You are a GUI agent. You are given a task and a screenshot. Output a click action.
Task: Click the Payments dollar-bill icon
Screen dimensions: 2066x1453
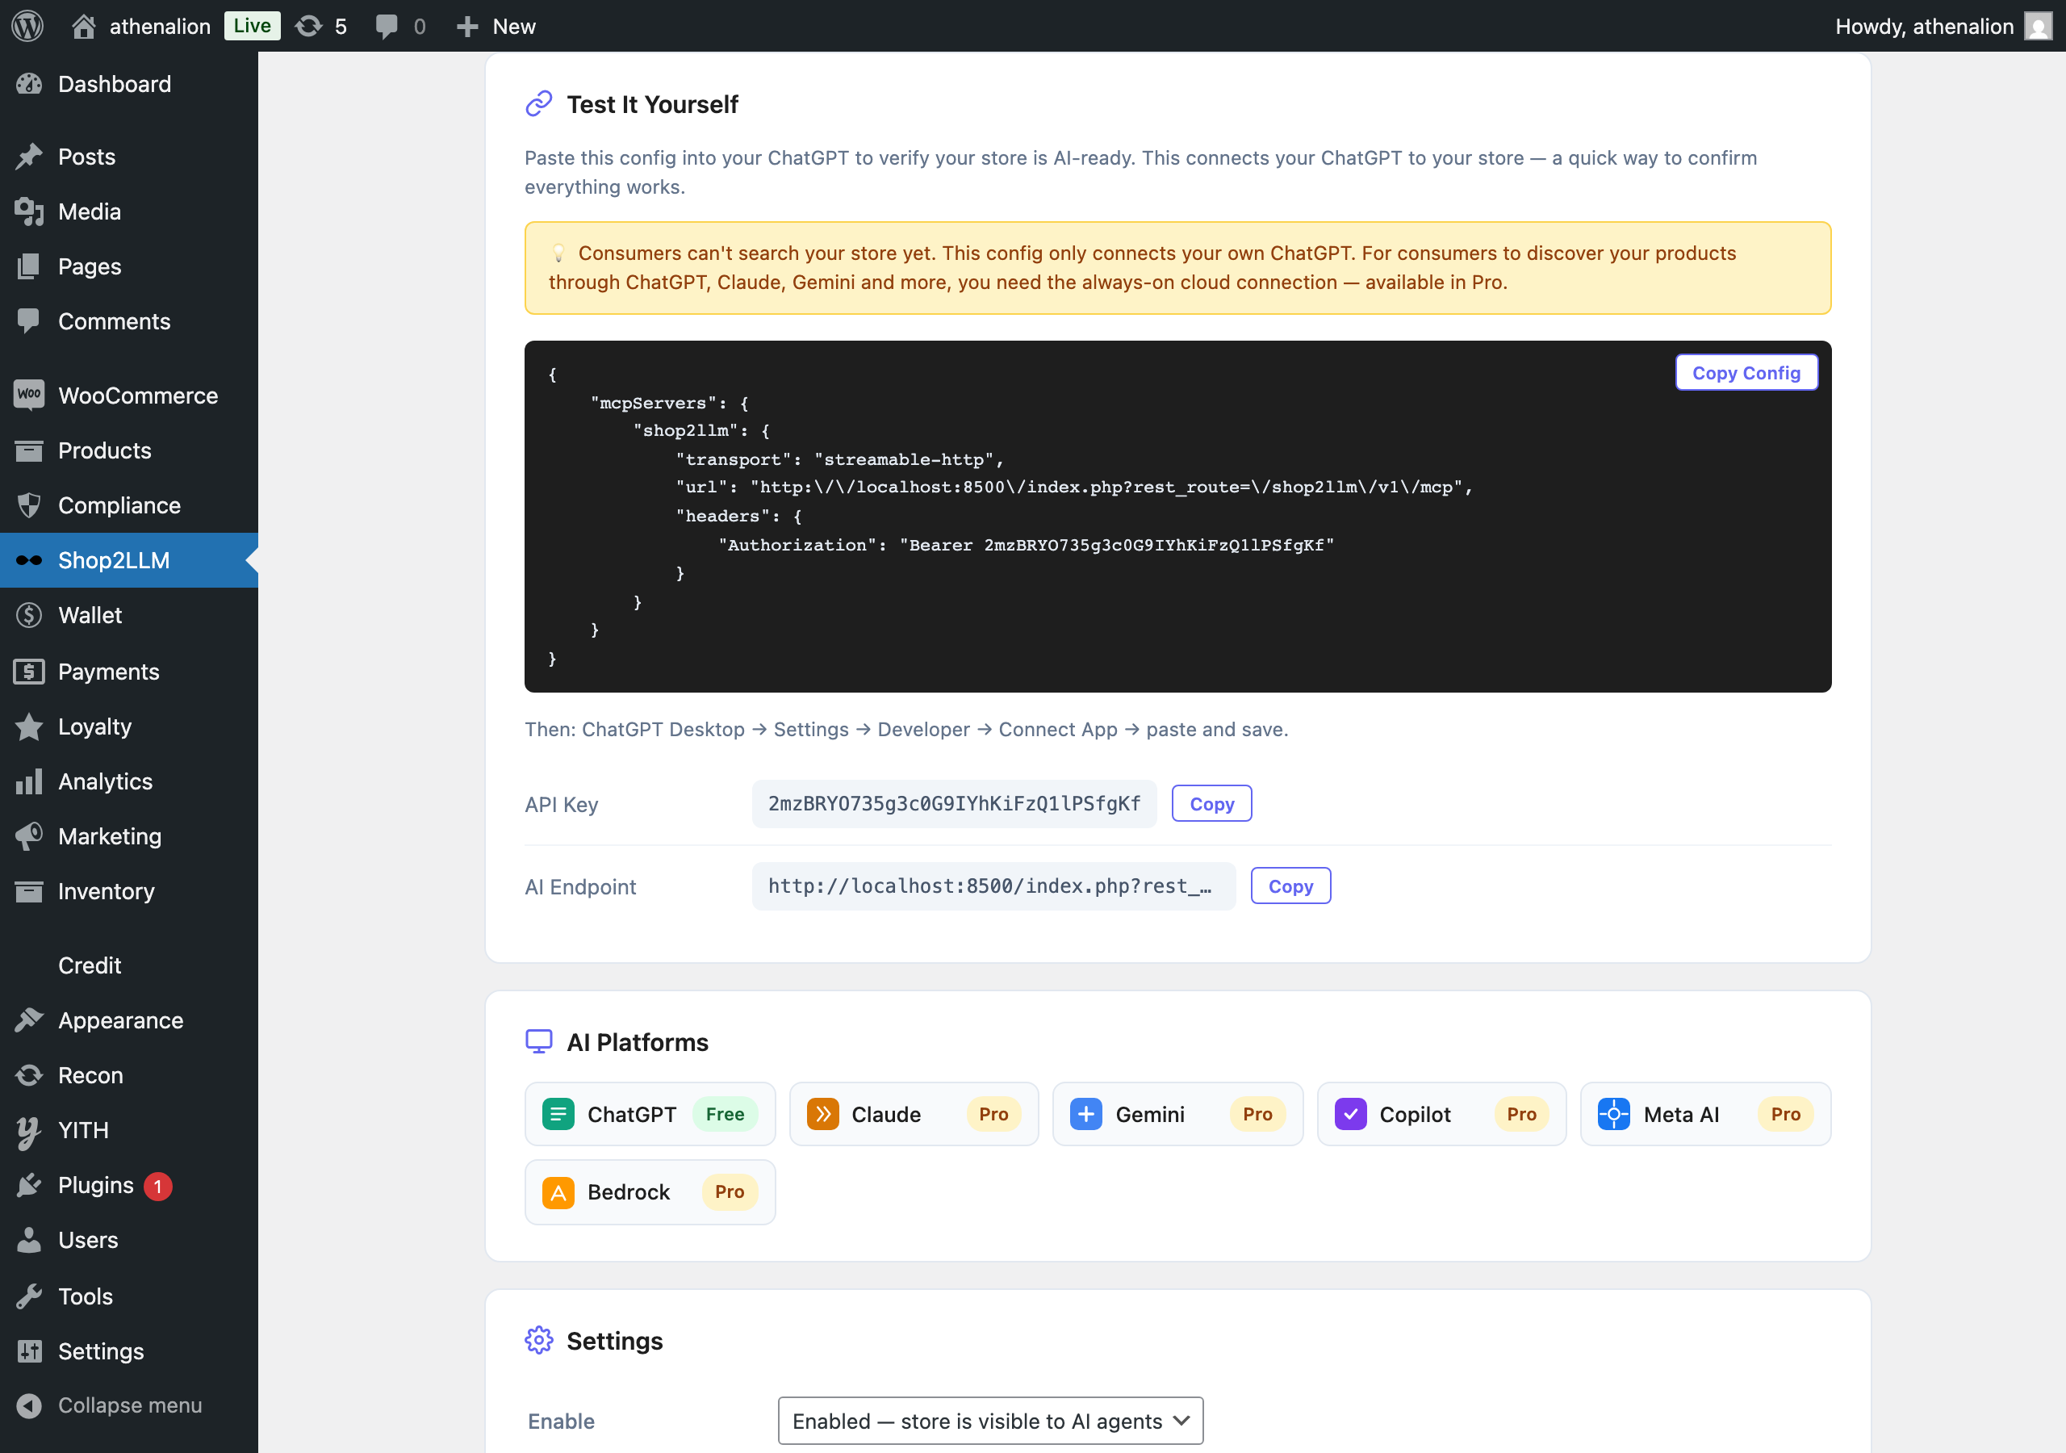[29, 672]
